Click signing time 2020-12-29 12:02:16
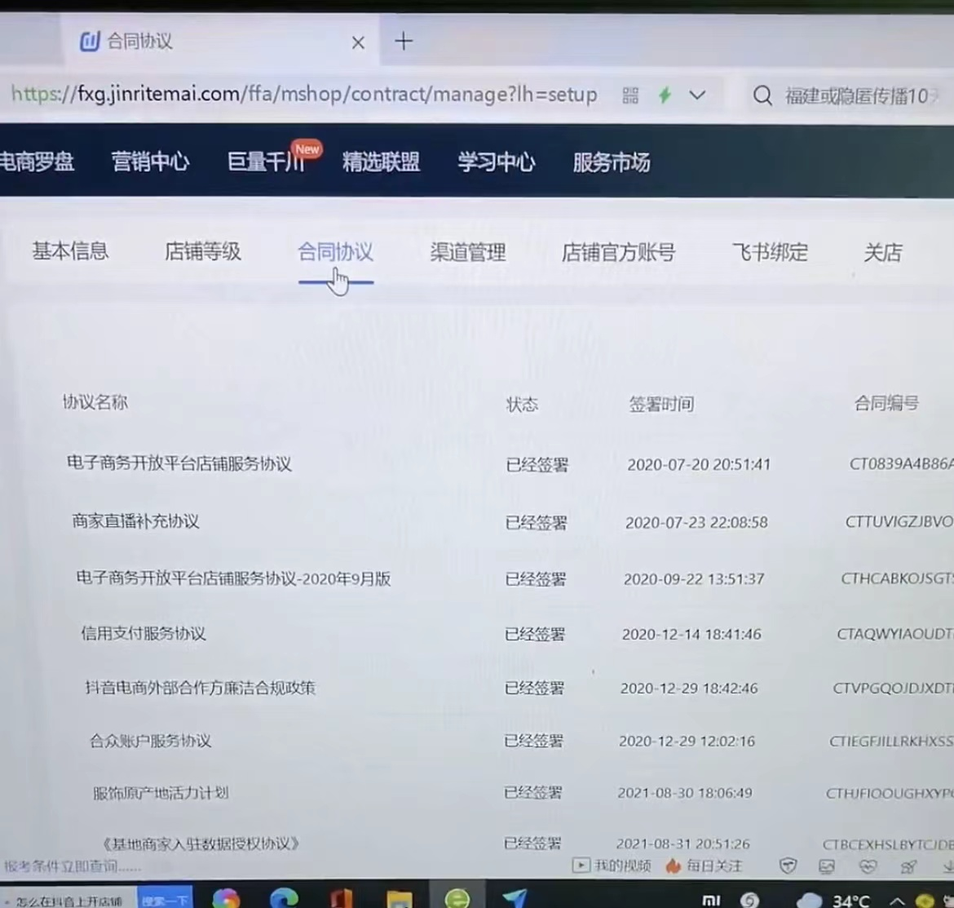 (687, 742)
